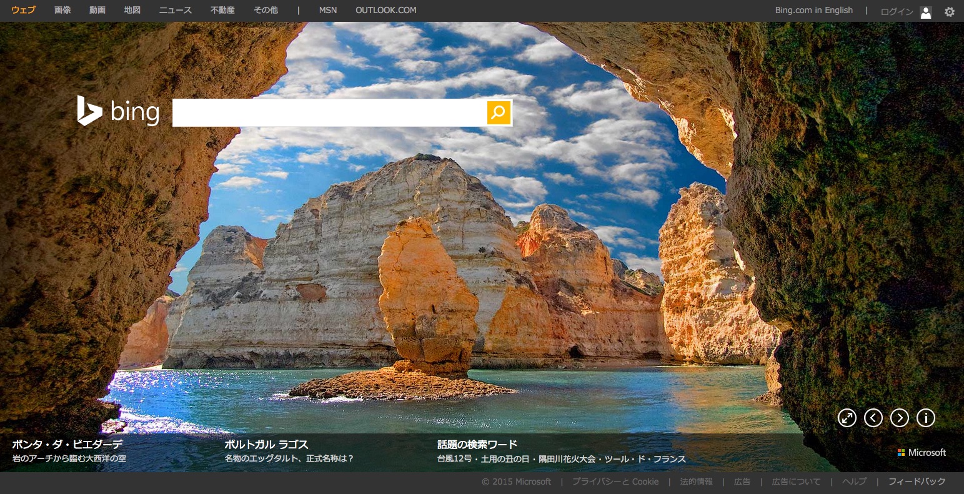This screenshot has width=964, height=494.
Task: Select the 動画 tab
Action: click(x=97, y=10)
